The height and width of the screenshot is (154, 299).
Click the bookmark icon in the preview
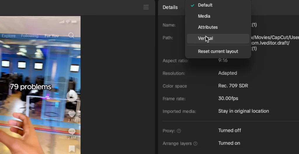point(72,149)
